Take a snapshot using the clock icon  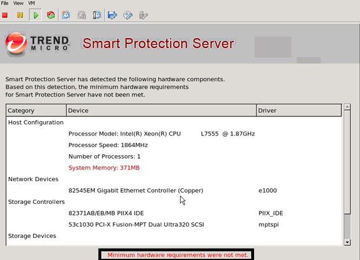point(67,15)
